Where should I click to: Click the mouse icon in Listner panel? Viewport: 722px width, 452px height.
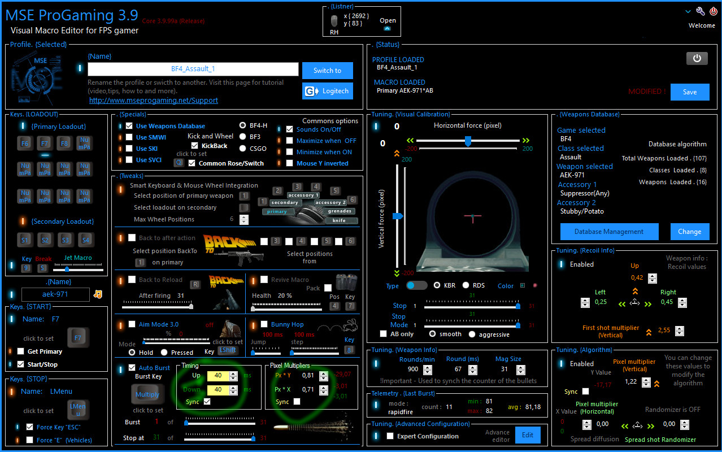pos(334,21)
